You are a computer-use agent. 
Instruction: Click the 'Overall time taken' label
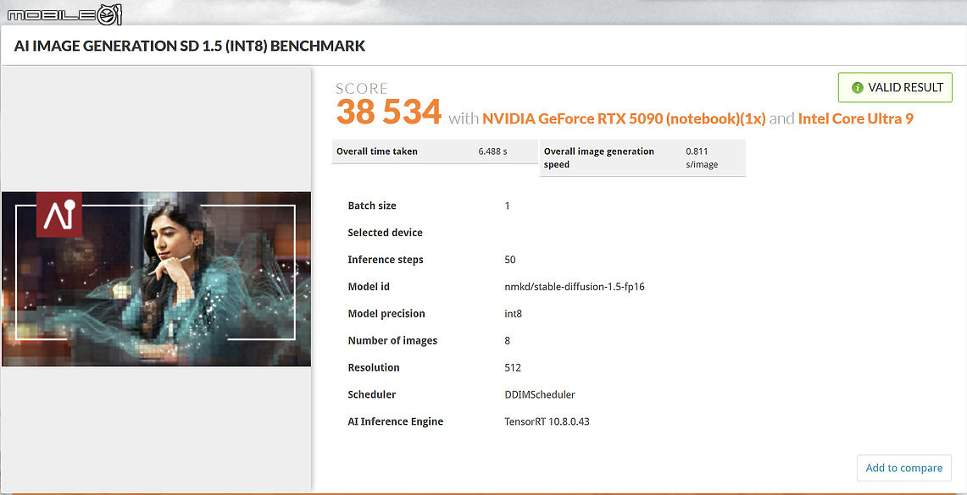377,151
